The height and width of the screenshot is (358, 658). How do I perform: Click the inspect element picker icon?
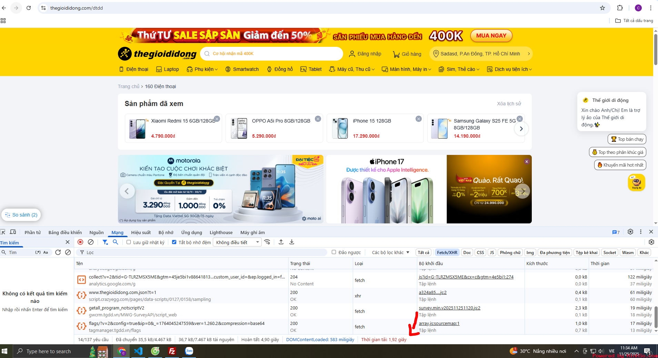point(3,232)
